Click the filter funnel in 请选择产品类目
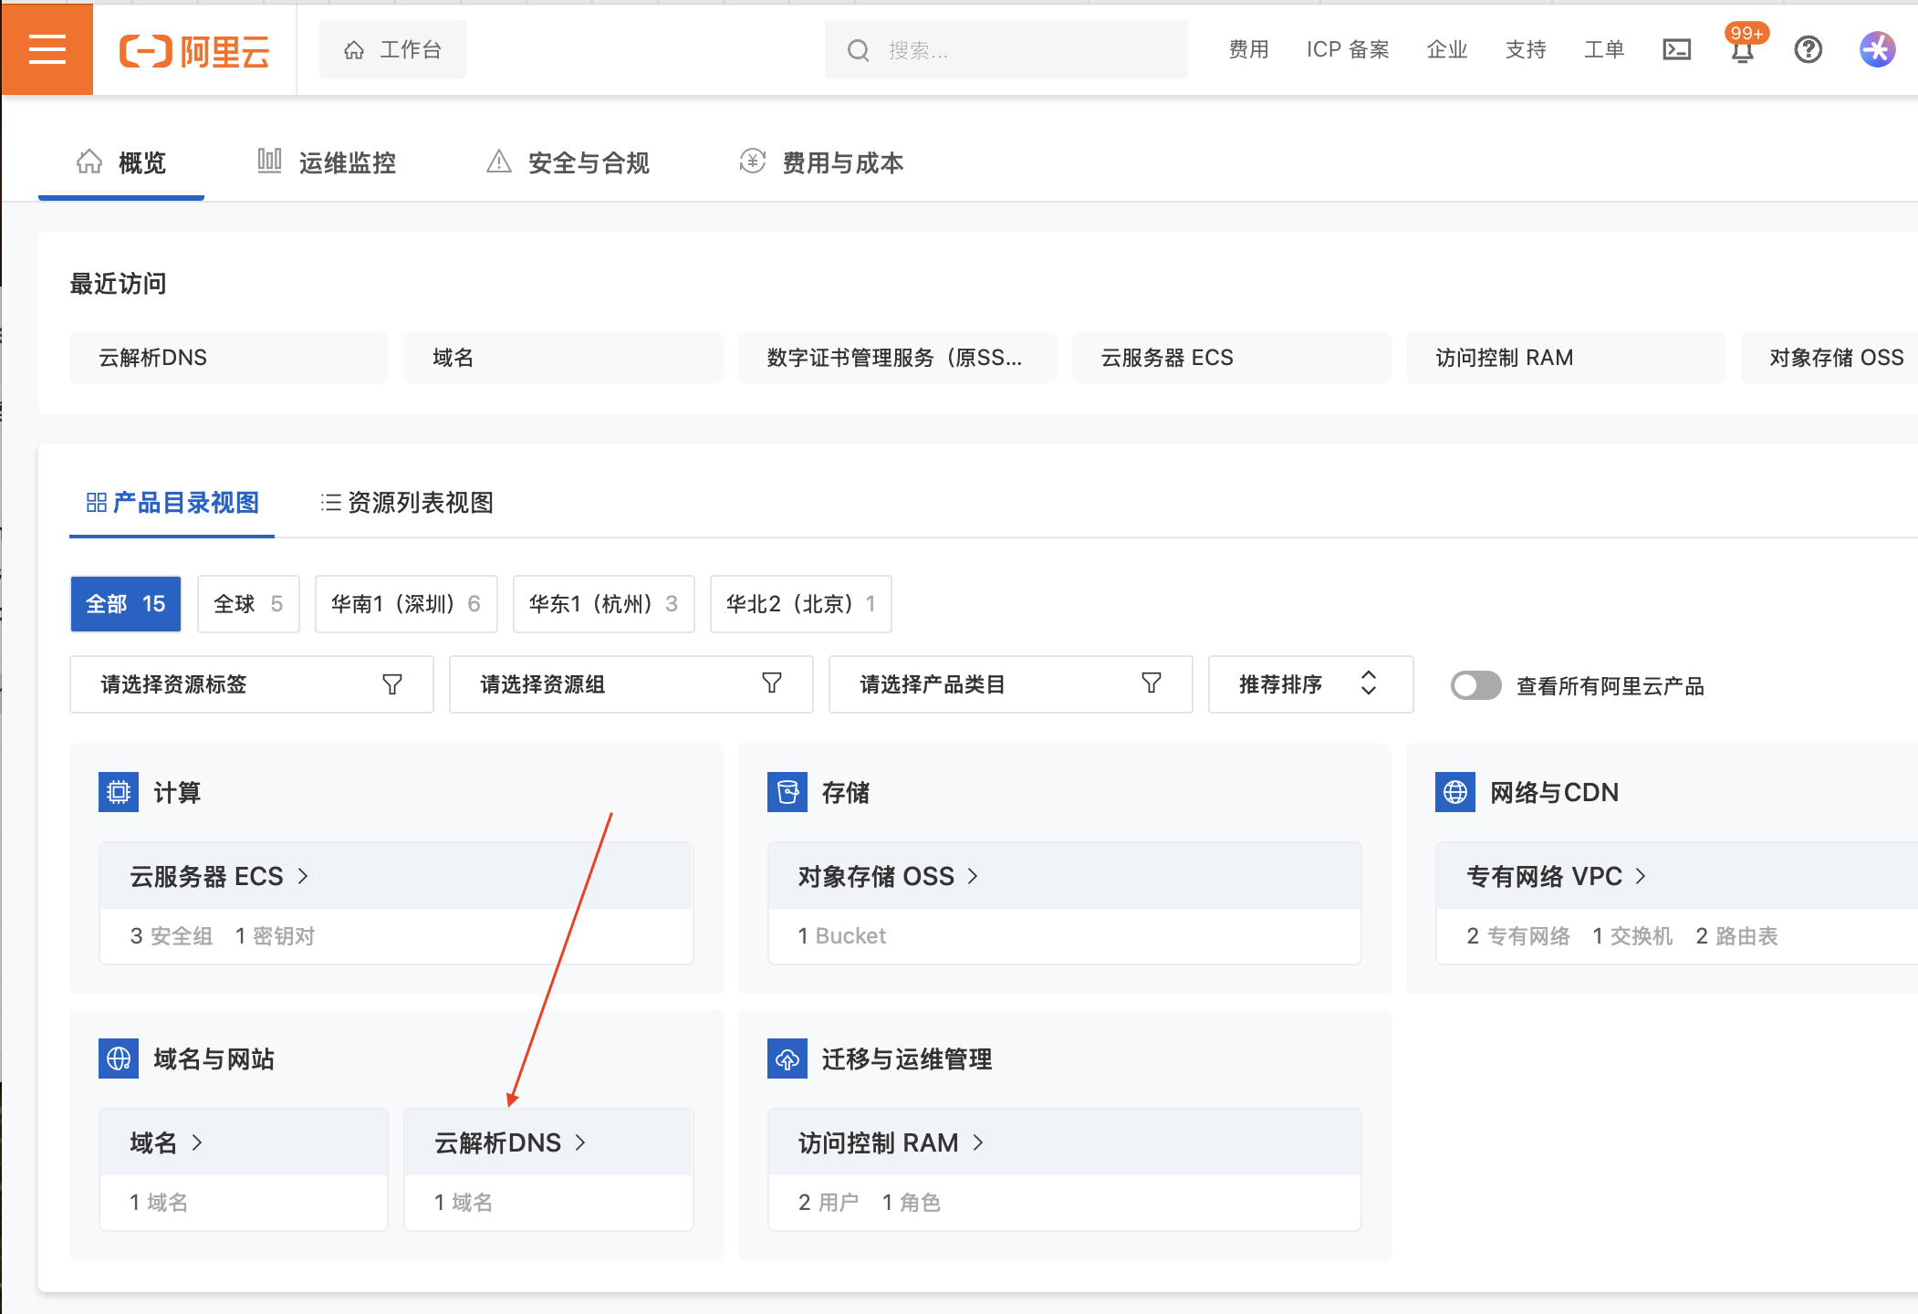Screen dimensions: 1918x1314 (x=1152, y=684)
